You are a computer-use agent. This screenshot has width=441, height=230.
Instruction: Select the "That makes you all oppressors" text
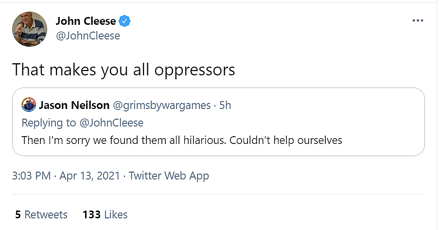click(123, 70)
